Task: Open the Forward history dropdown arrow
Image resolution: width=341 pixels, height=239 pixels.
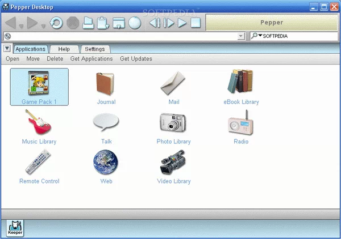Action: [43, 26]
